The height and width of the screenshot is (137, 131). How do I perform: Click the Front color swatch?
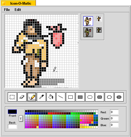pos(12,112)
